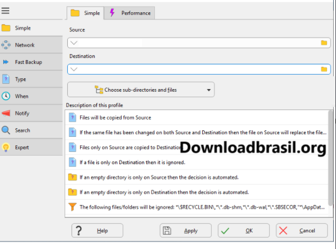
Task: Click file icon beside 'Files will be copied'
Action: pyautogui.click(x=73, y=118)
